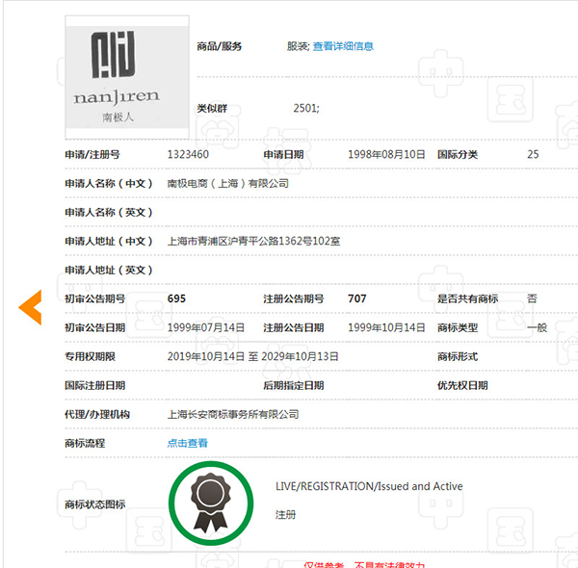The width and height of the screenshot is (578, 568).
Task: Open 查看详细信息 link
Action: pyautogui.click(x=343, y=46)
